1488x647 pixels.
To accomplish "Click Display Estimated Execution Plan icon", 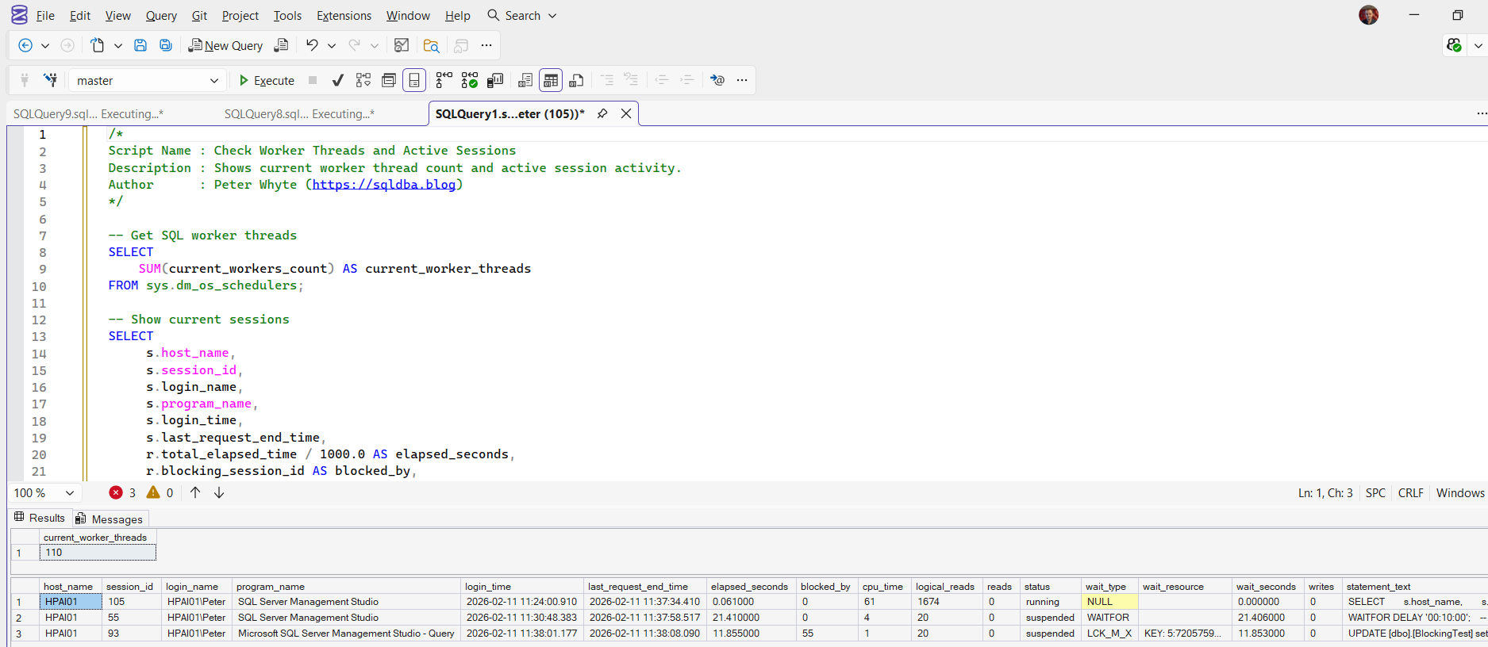I will (x=363, y=80).
